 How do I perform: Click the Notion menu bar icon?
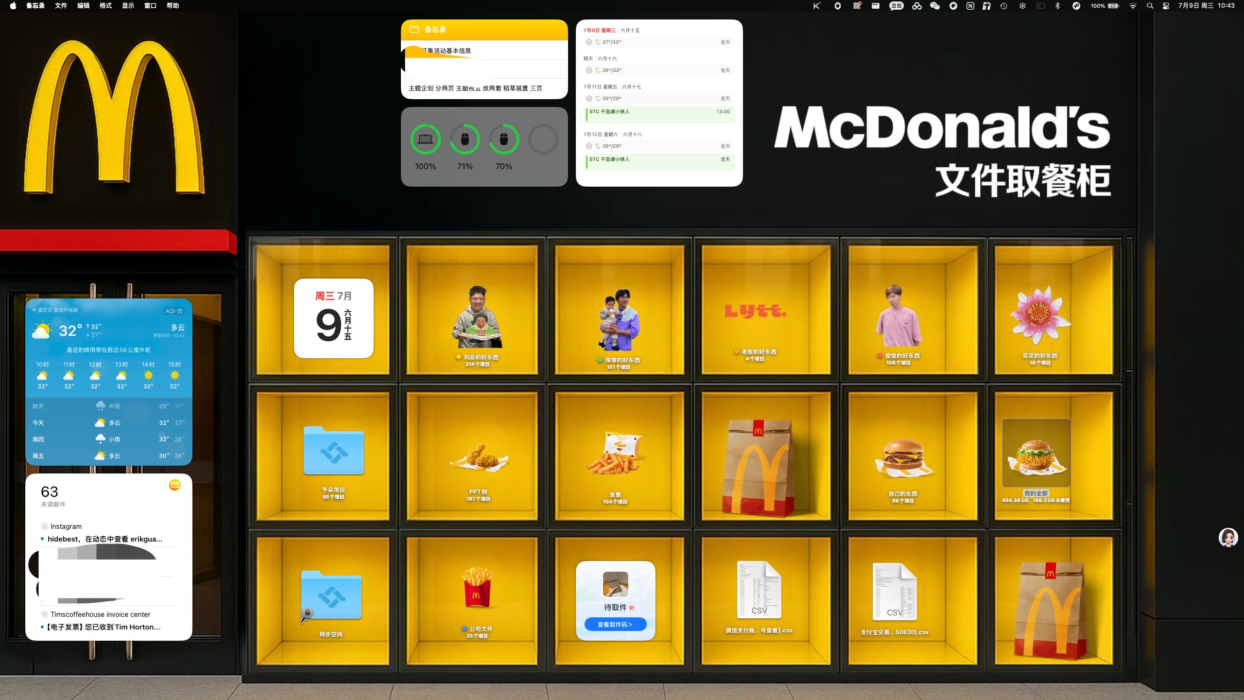[x=970, y=6]
